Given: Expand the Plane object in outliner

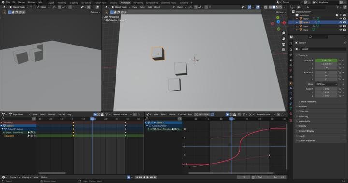Looking at the screenshot, I should click(297, 30).
